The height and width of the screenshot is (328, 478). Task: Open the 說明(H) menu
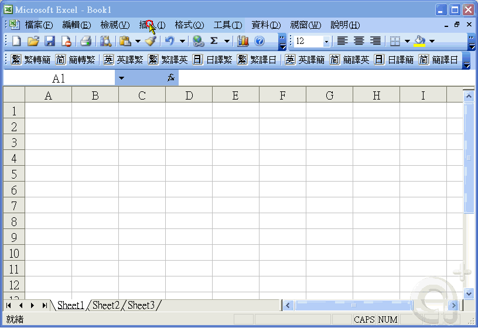click(x=345, y=25)
